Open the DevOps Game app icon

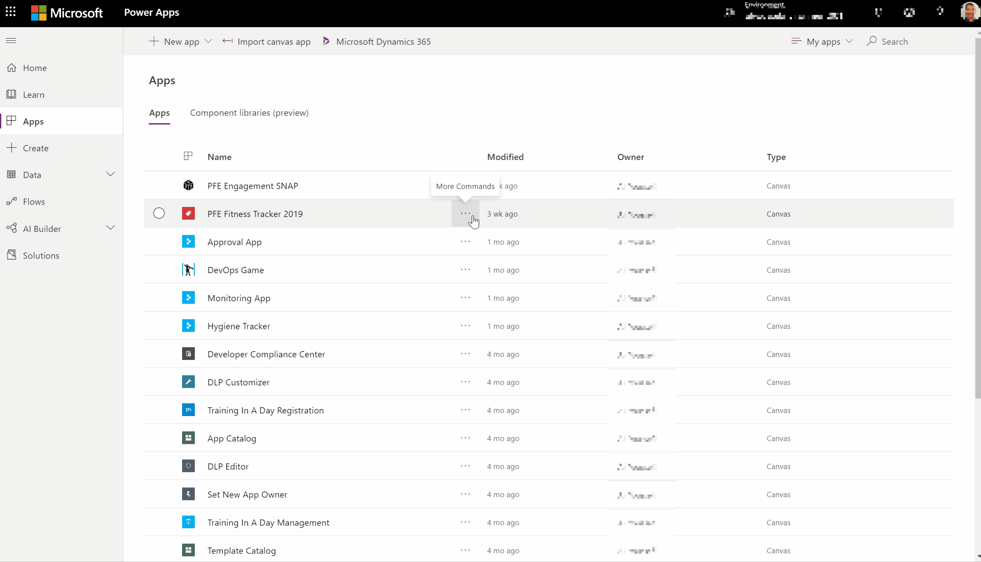pos(188,270)
